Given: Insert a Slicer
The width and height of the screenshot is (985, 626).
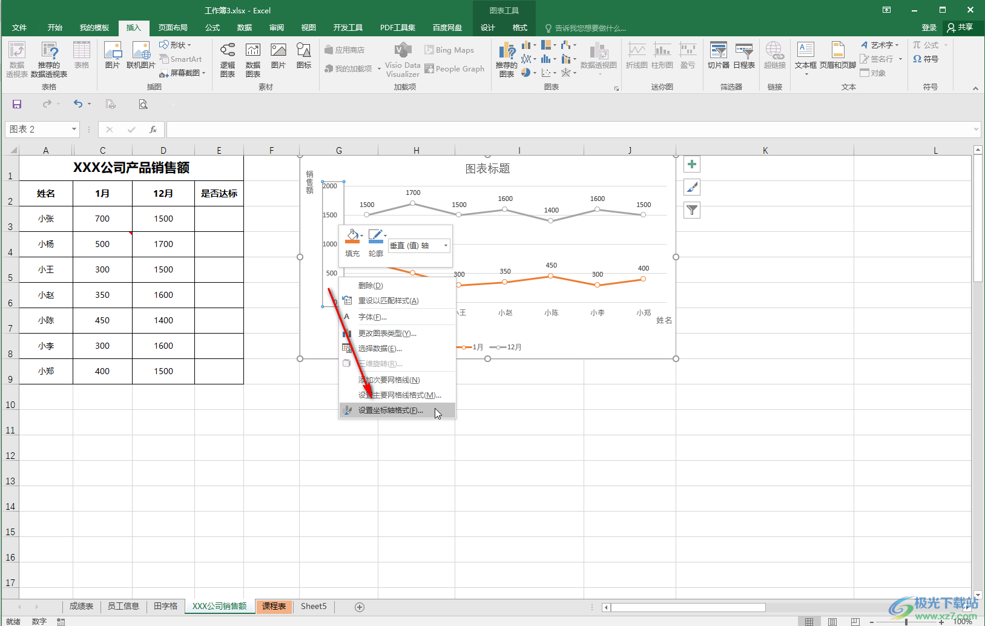Looking at the screenshot, I should [719, 56].
